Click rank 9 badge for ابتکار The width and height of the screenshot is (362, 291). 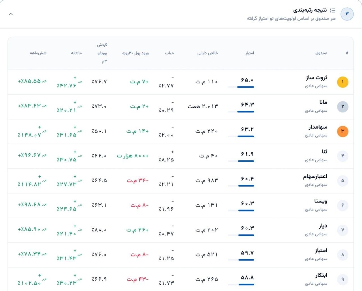click(x=342, y=279)
